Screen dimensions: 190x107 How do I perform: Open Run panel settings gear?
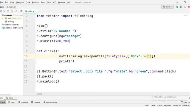click(189, 98)
